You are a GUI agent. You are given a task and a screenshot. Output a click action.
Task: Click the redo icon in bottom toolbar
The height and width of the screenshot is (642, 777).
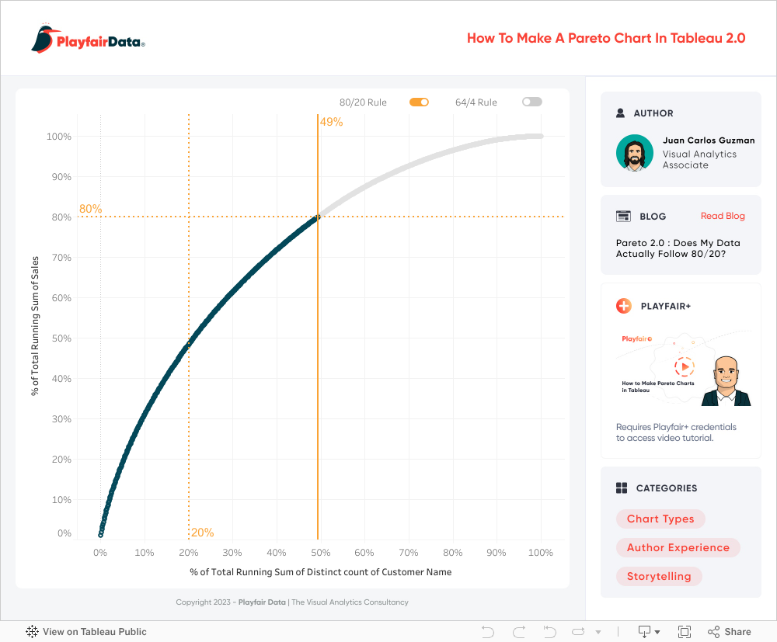(519, 631)
